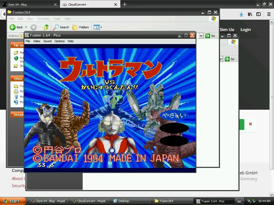
Task: Open the browser downloads panel
Action: pyautogui.click(x=241, y=14)
